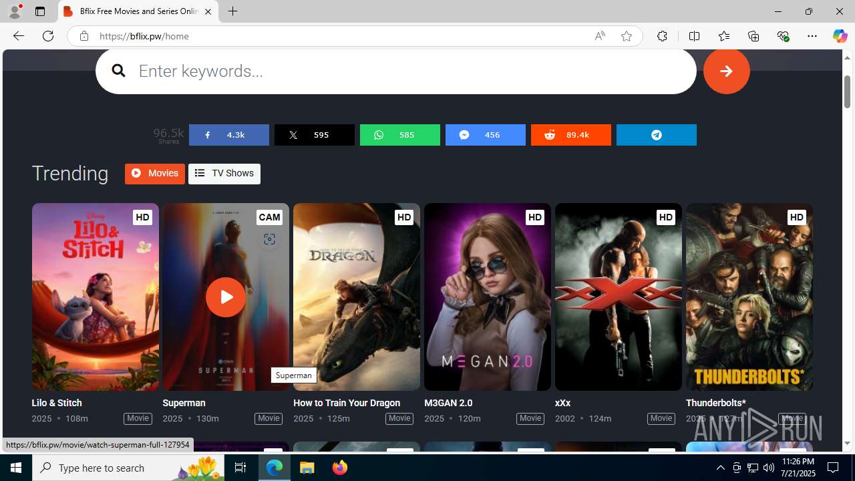
Task: Close the Bflix tab
Action: tap(208, 11)
